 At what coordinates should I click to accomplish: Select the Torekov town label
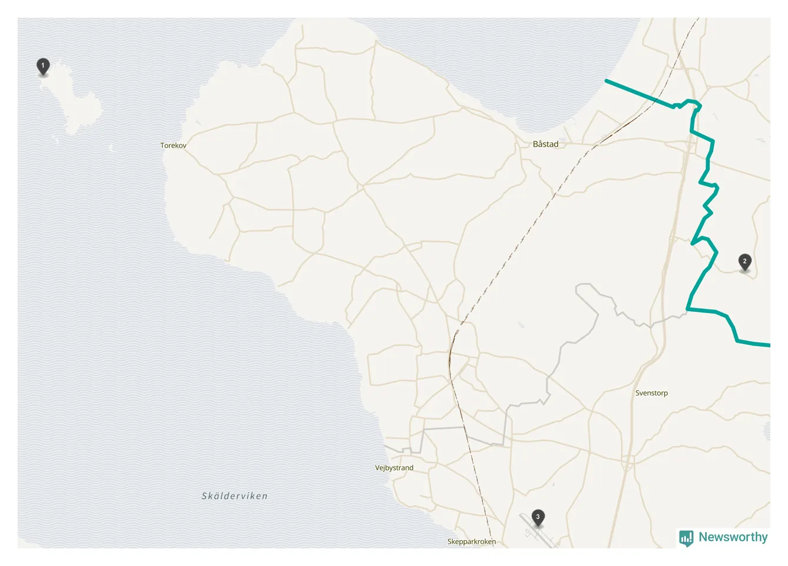point(173,145)
